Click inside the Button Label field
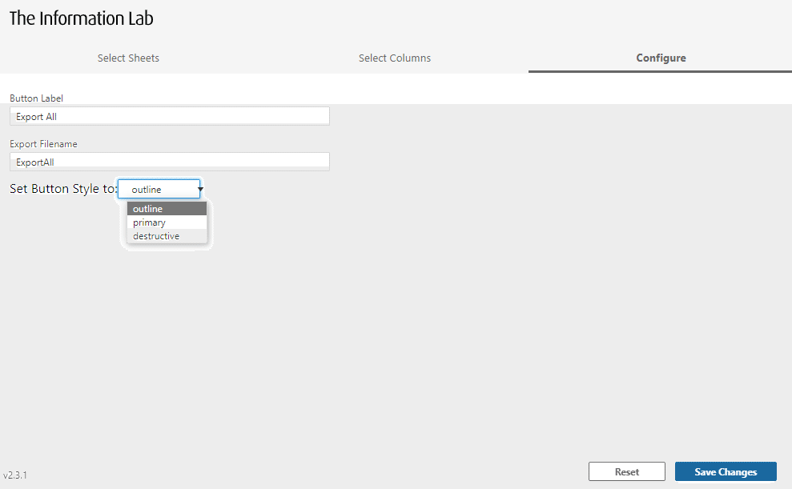The image size is (792, 489). 169,115
